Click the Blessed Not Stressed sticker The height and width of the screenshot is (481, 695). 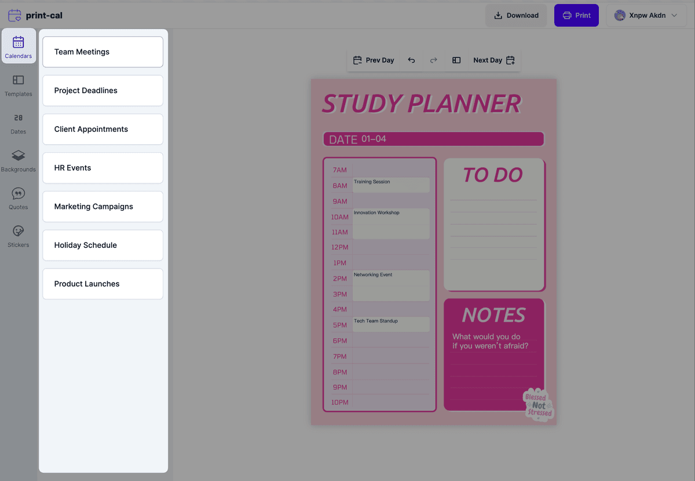tap(539, 405)
